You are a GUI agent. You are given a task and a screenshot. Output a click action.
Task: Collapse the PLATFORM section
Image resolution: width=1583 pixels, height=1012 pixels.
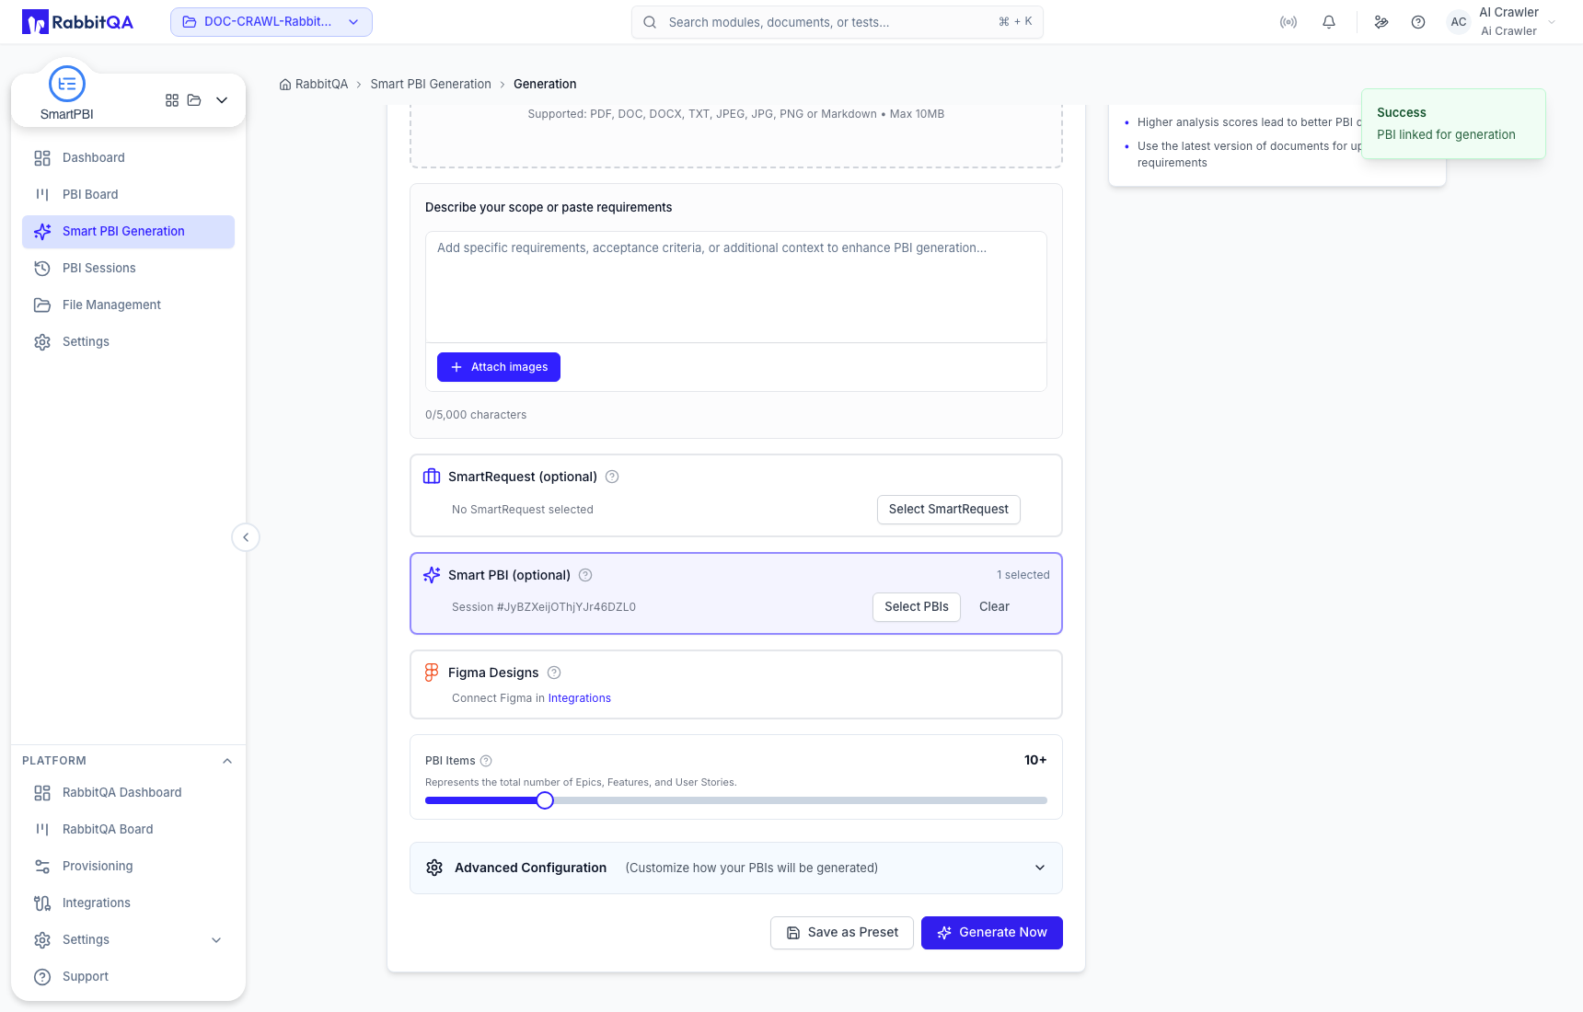227,761
